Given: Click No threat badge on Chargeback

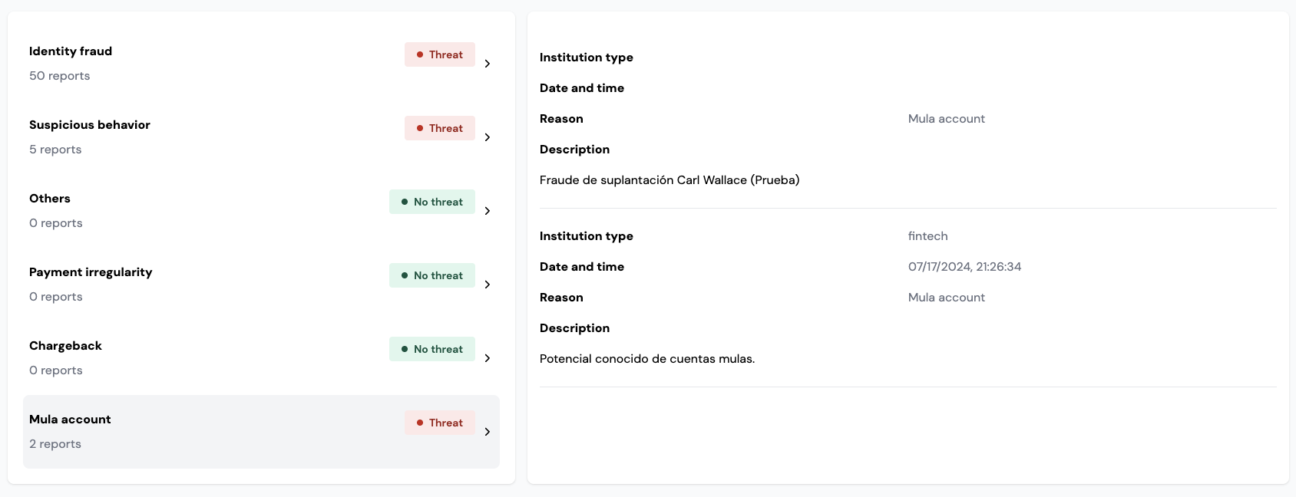Looking at the screenshot, I should [432, 349].
